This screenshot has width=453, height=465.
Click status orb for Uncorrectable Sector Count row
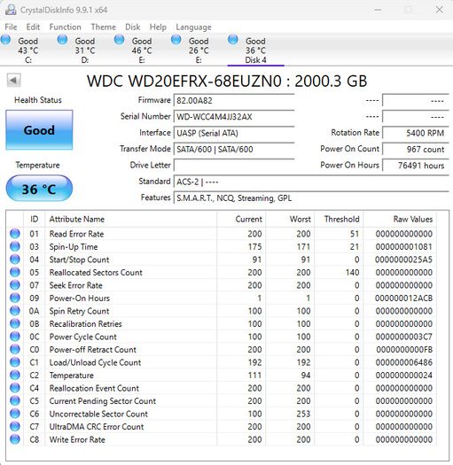pyautogui.click(x=15, y=414)
